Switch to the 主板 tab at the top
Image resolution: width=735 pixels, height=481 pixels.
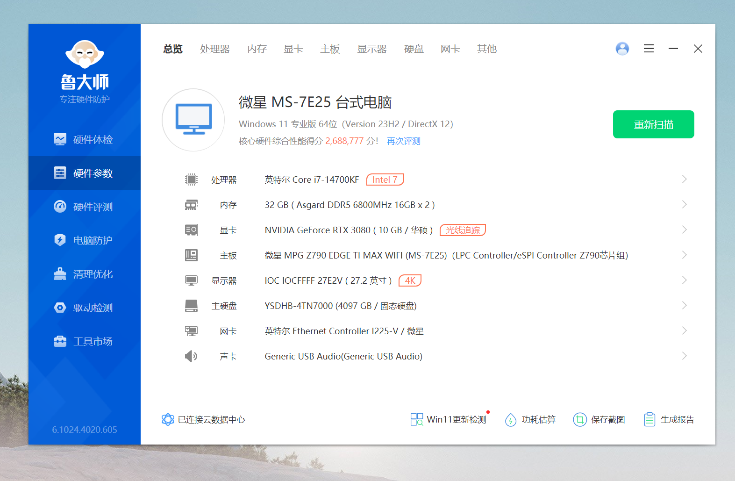(330, 49)
